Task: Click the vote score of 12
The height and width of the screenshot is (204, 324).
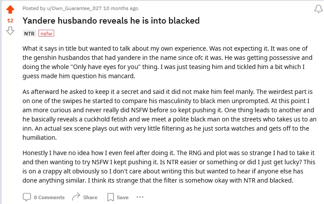Action: point(10,21)
